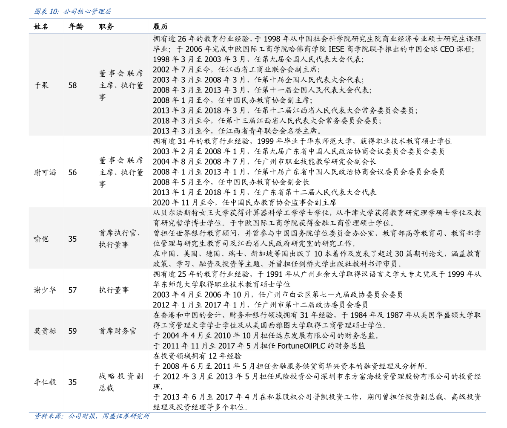Screen dimensions: 507x428
Task: Click the position '首席财务官'
Action: point(117,331)
